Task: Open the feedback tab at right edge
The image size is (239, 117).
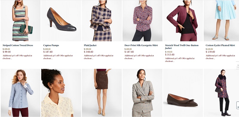Action: click(x=238, y=105)
